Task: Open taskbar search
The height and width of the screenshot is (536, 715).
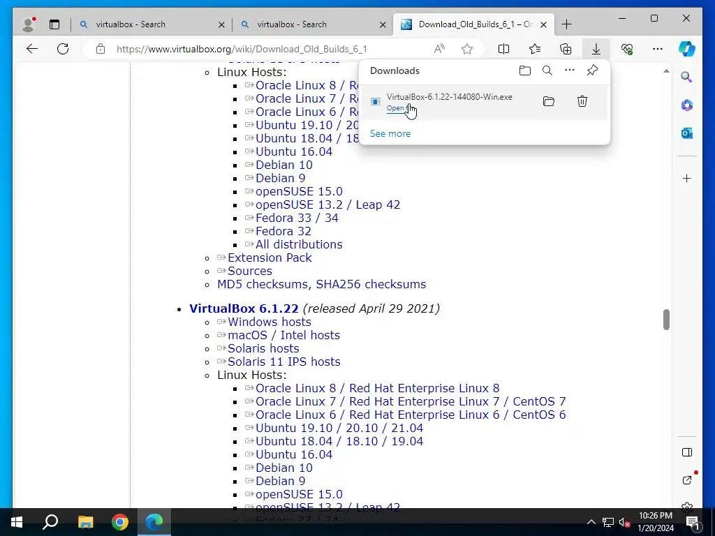Action: [50, 522]
